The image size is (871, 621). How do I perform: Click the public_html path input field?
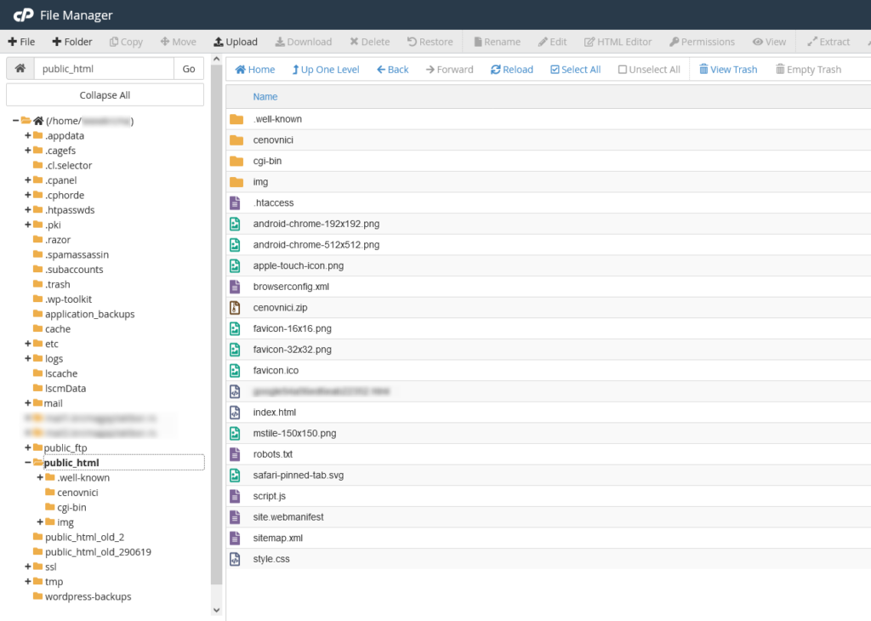point(103,69)
